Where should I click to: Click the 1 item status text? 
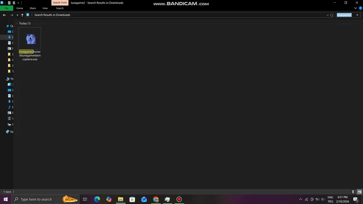click(7, 192)
